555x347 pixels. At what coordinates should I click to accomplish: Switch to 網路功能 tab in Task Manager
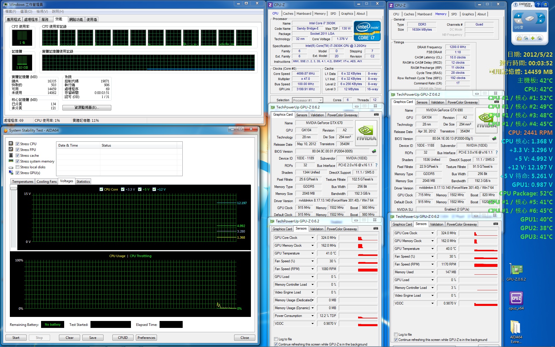(x=76, y=19)
